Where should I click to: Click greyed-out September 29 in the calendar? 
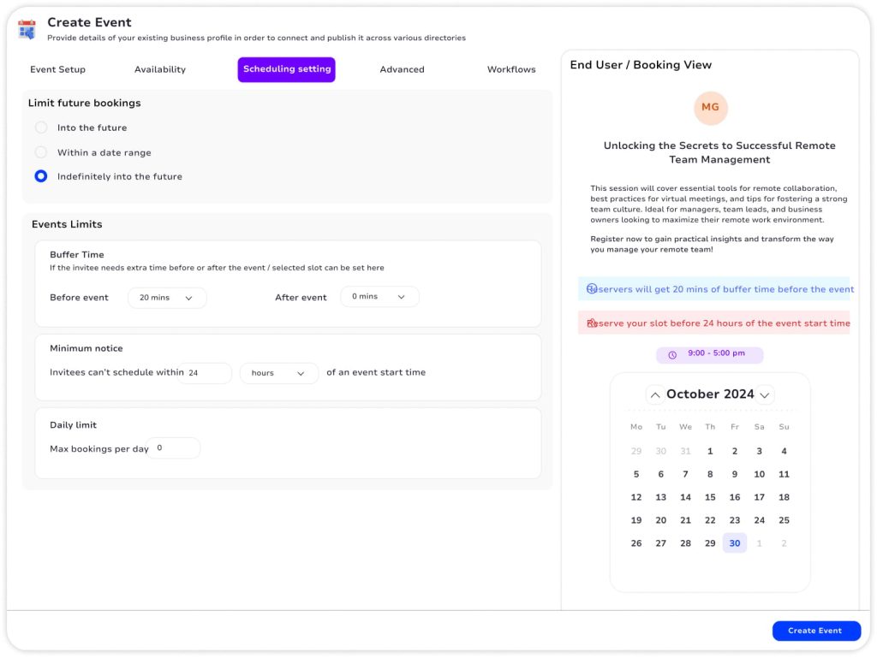point(636,451)
